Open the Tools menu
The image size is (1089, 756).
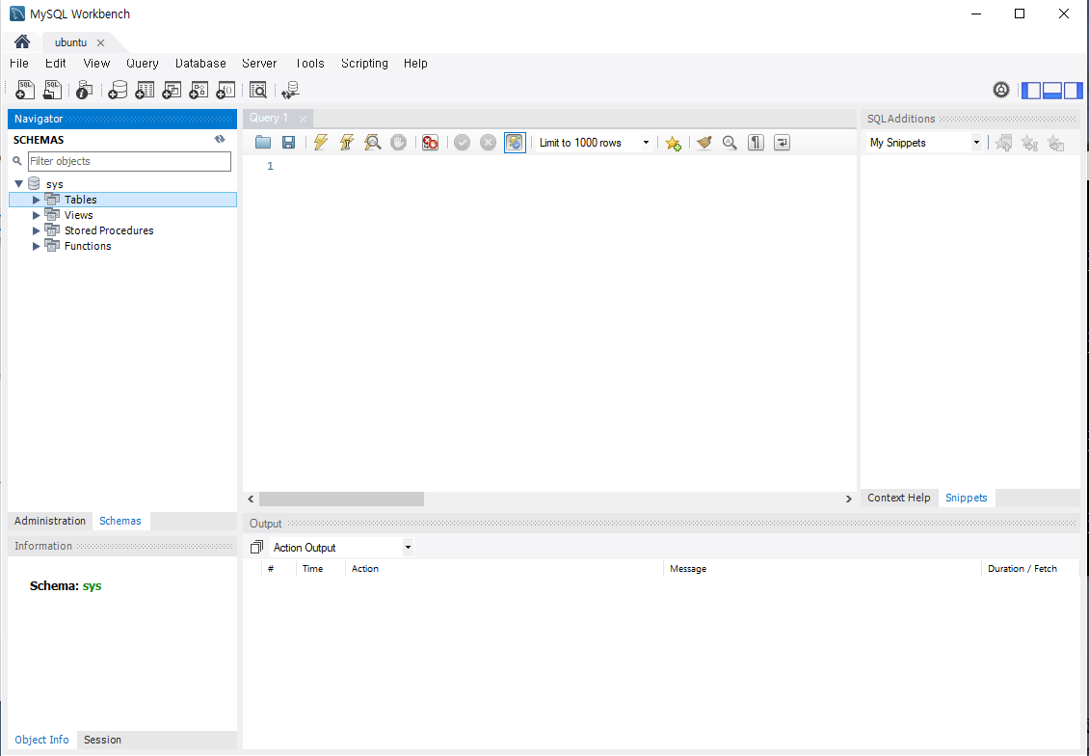coord(309,64)
